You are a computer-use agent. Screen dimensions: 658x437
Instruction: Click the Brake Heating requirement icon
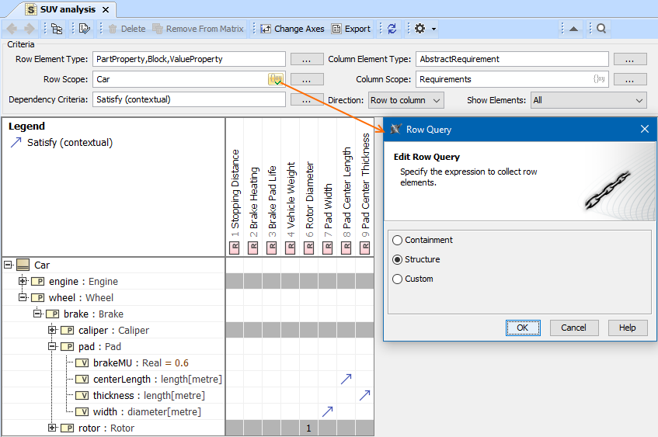[x=252, y=248]
